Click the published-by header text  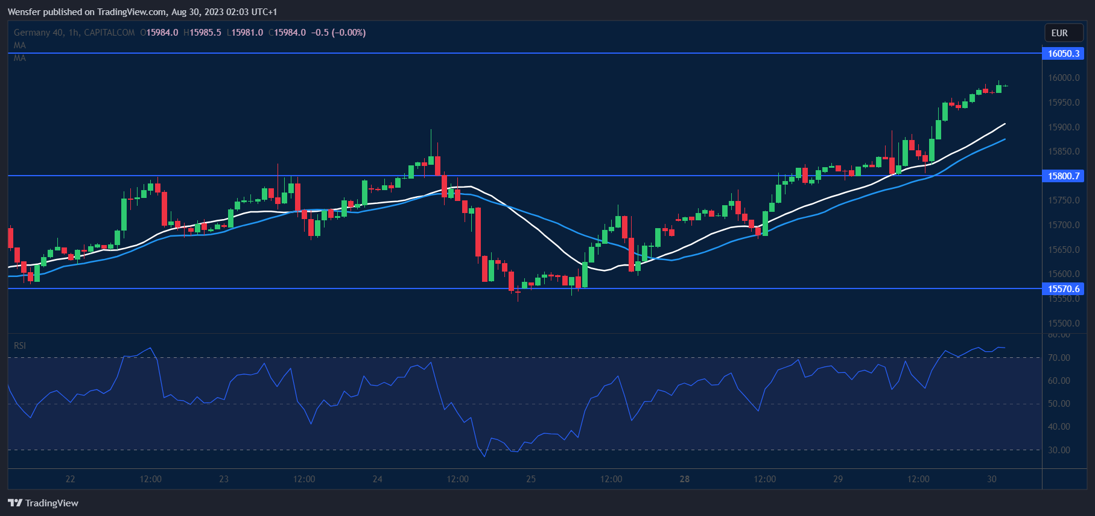tap(142, 12)
